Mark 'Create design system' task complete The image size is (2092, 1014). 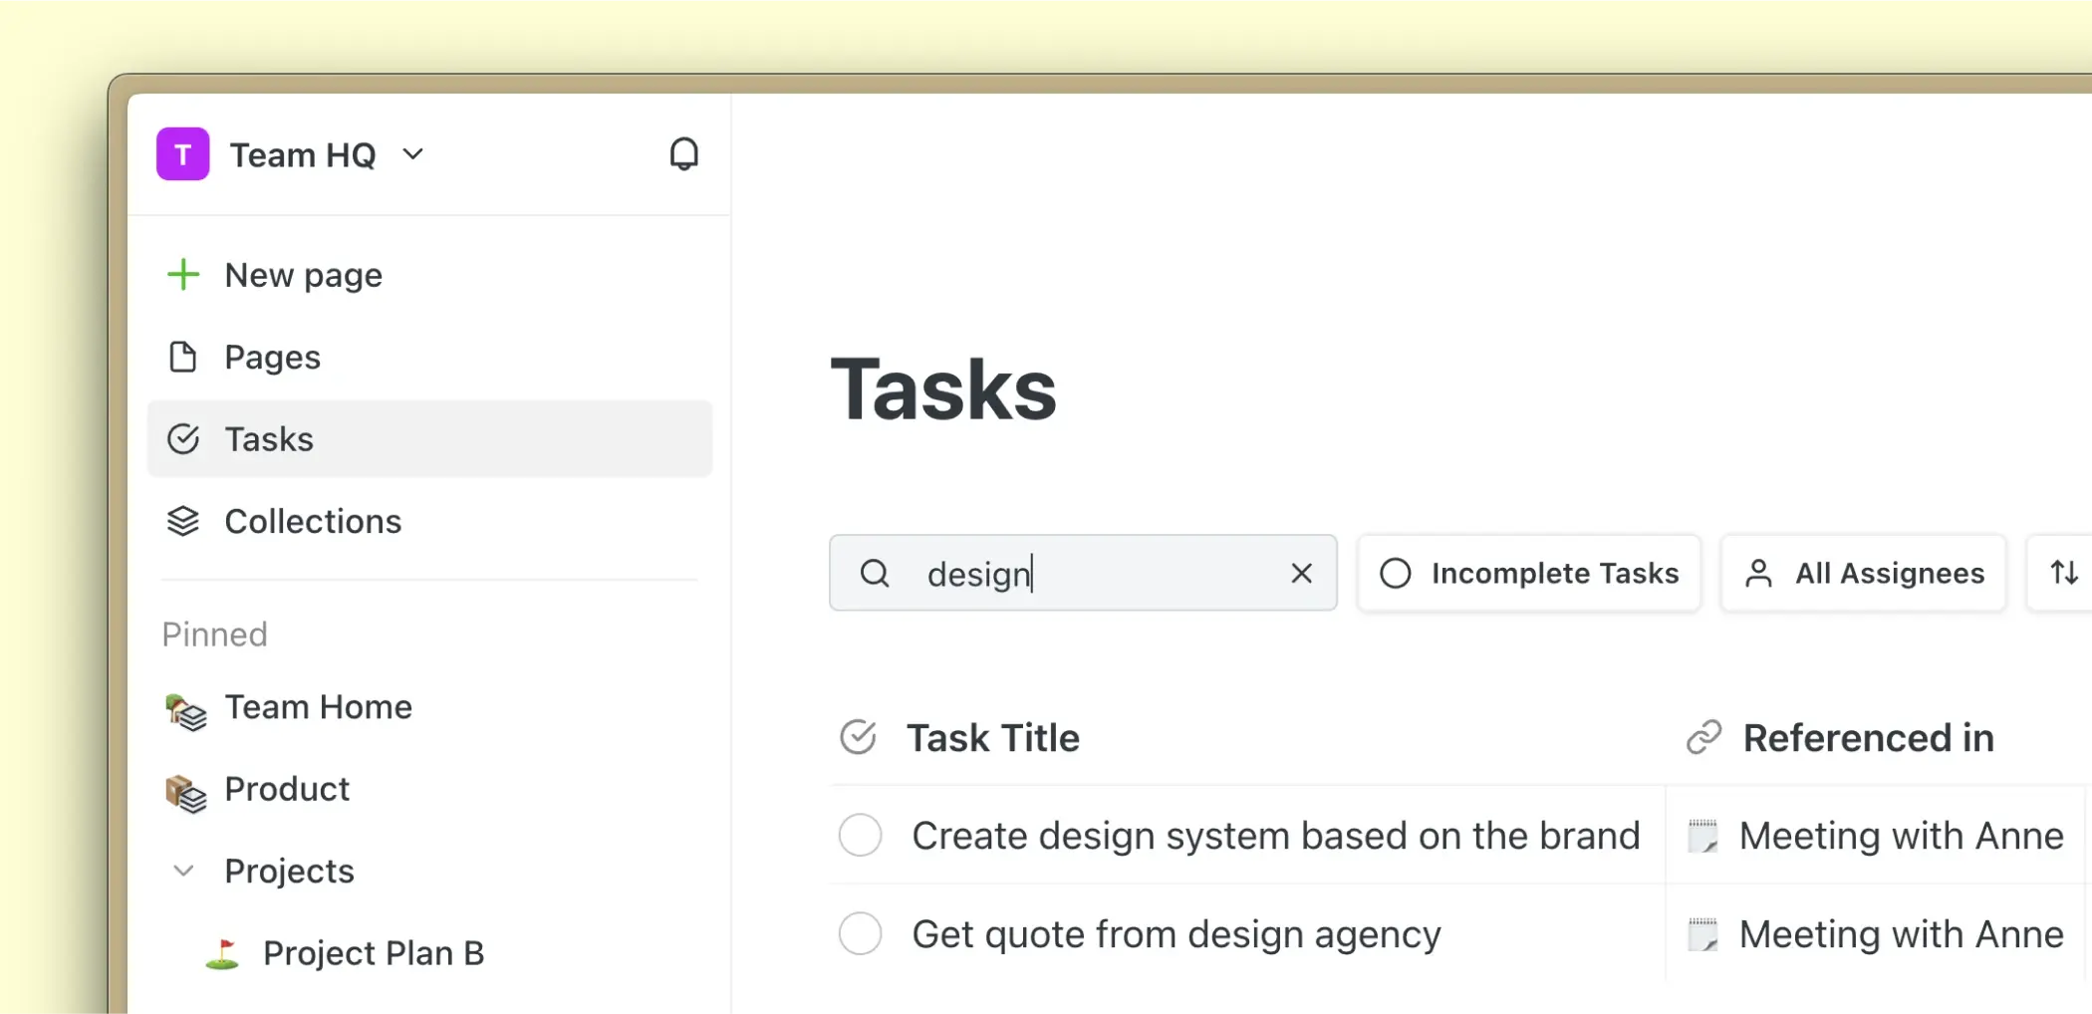pos(860,836)
